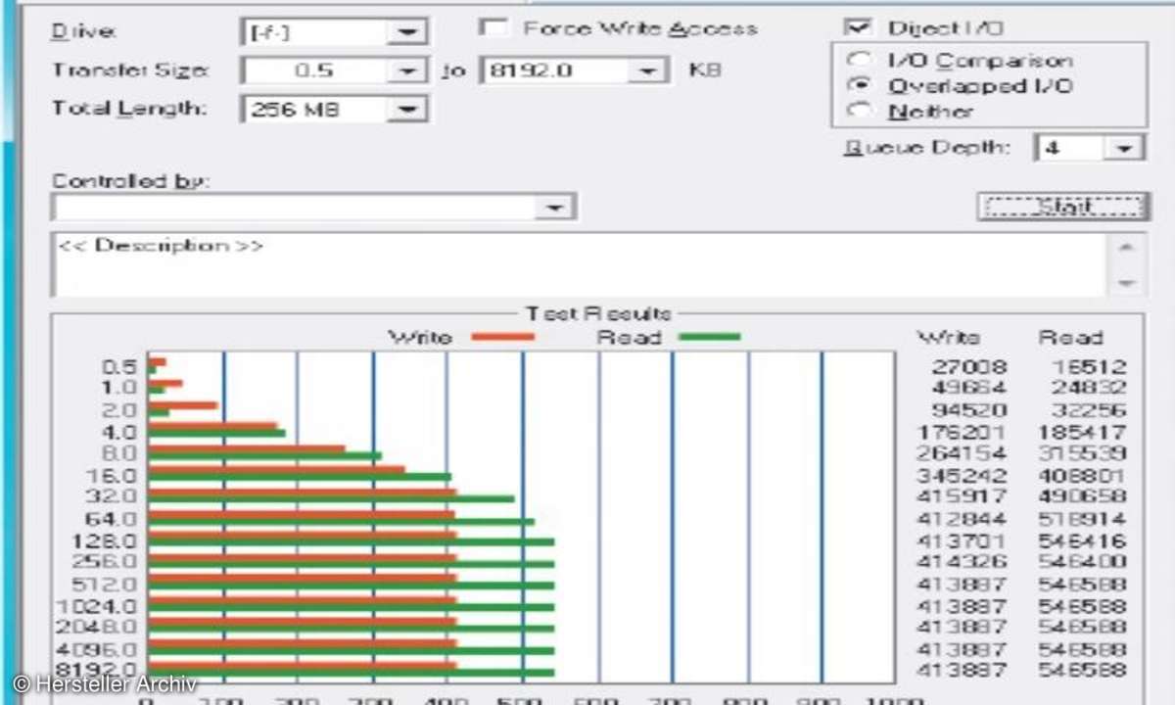The width and height of the screenshot is (1175, 705).
Task: Click write value 94520
Action: 969,410
